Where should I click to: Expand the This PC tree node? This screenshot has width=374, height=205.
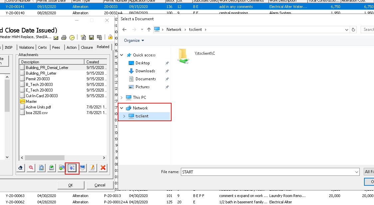click(x=122, y=98)
